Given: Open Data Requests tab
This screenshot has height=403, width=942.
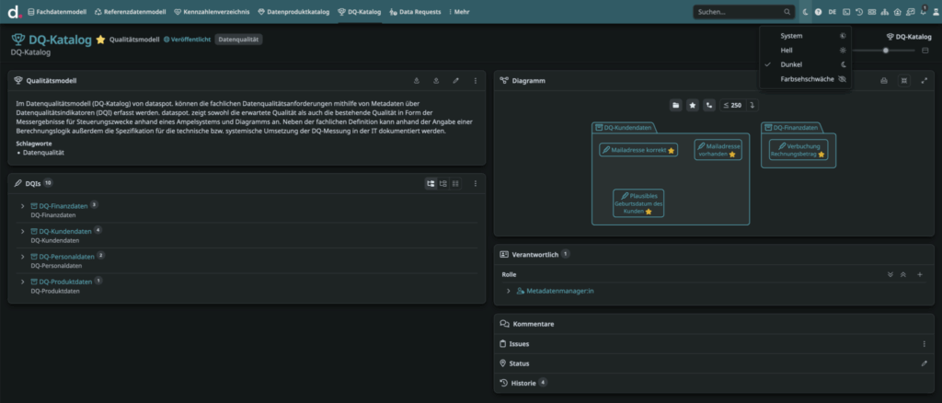Looking at the screenshot, I should pos(415,11).
